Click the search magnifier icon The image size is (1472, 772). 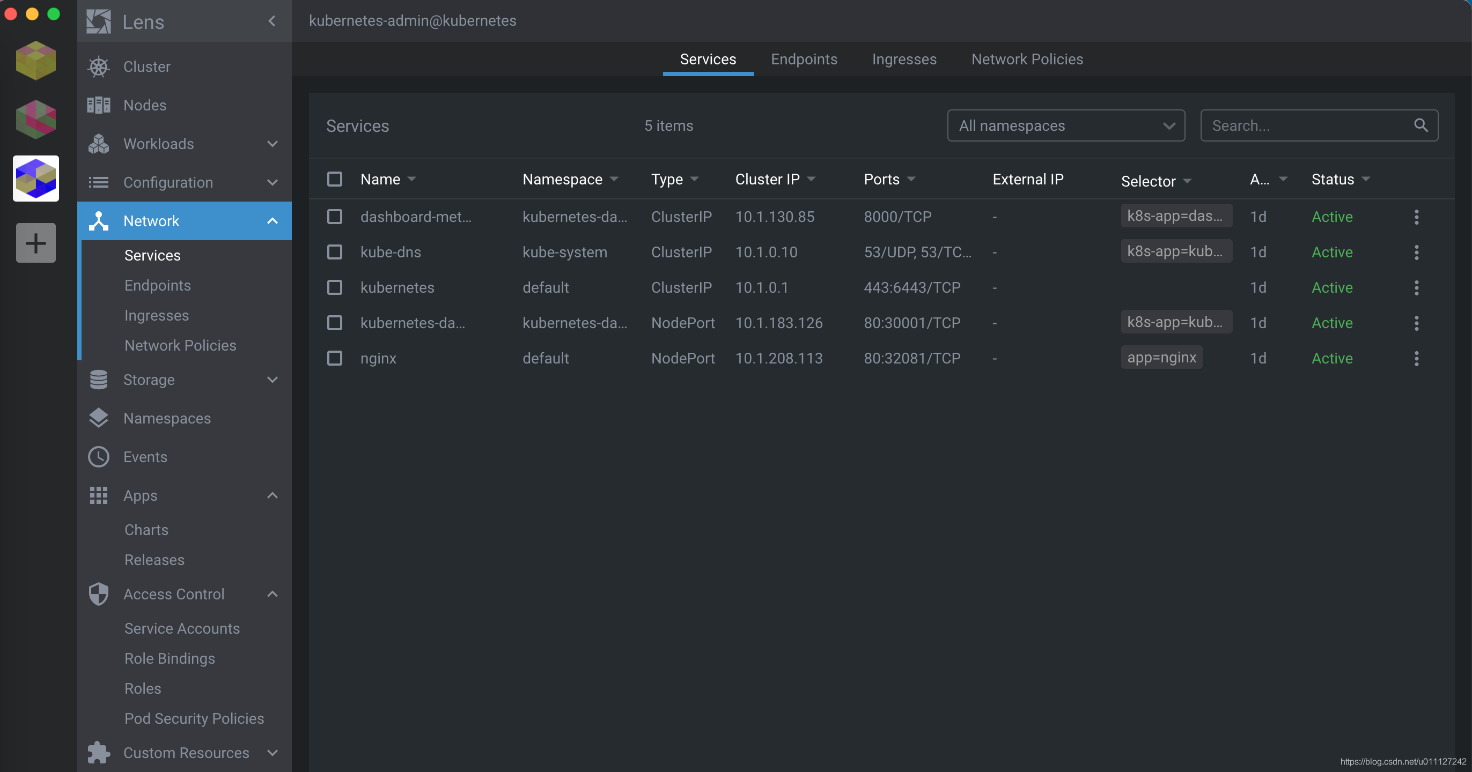1421,125
